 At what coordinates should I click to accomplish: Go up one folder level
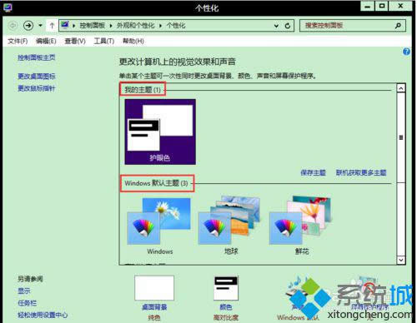[52, 26]
